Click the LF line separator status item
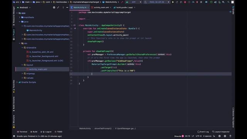247x139 pixels. click(x=193, y=136)
